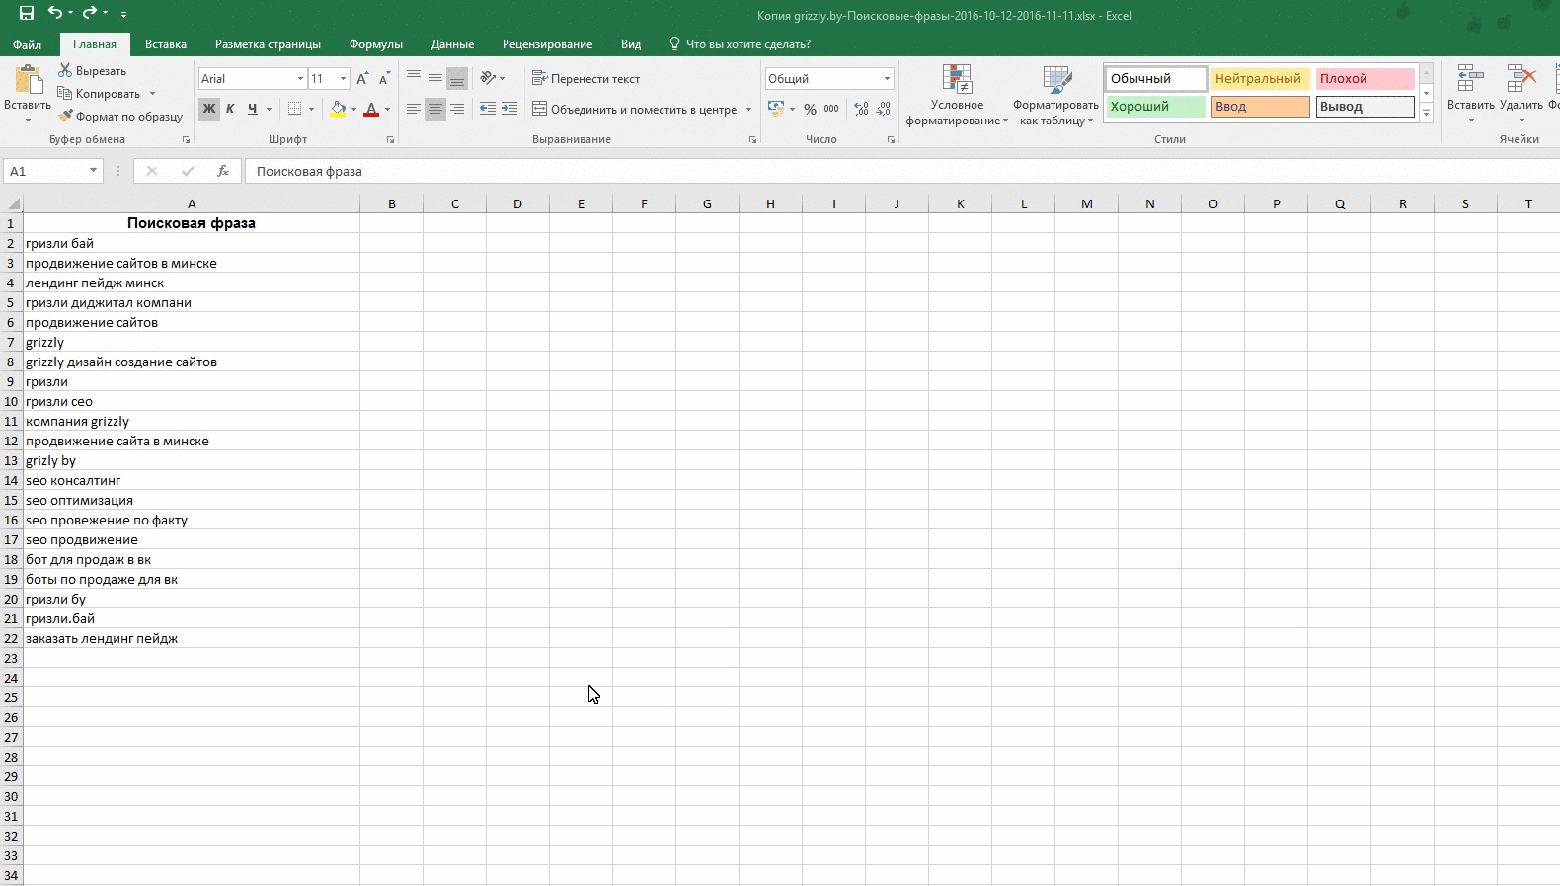Viewport: 1560px width, 886px height.
Task: Open the fill color dropdown arrow
Action: coord(353,109)
